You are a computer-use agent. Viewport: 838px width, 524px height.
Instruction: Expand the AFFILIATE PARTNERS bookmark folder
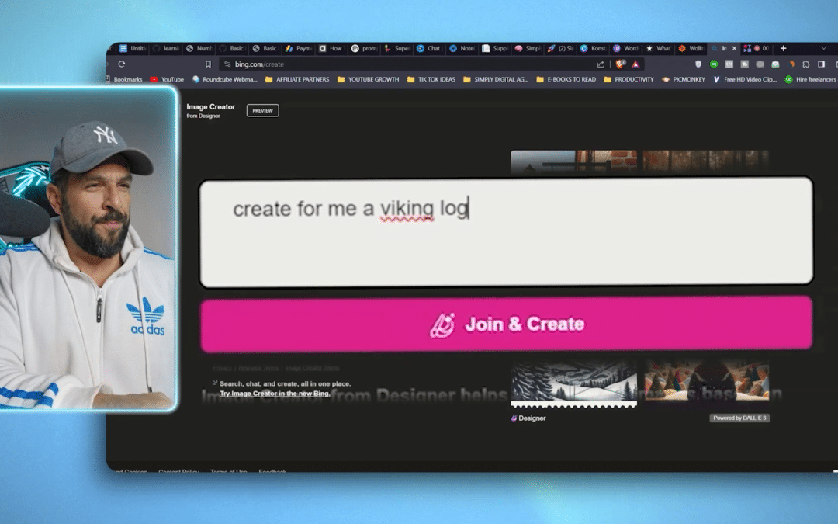pyautogui.click(x=298, y=79)
